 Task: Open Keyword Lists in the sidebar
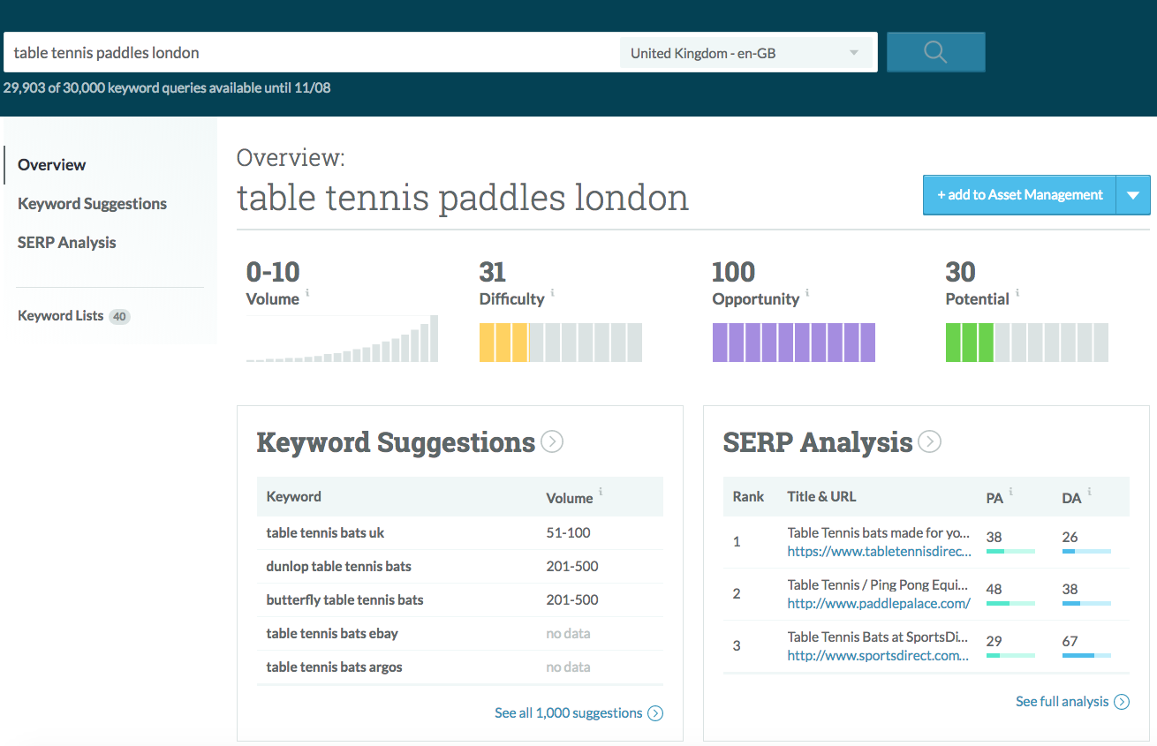click(x=60, y=316)
